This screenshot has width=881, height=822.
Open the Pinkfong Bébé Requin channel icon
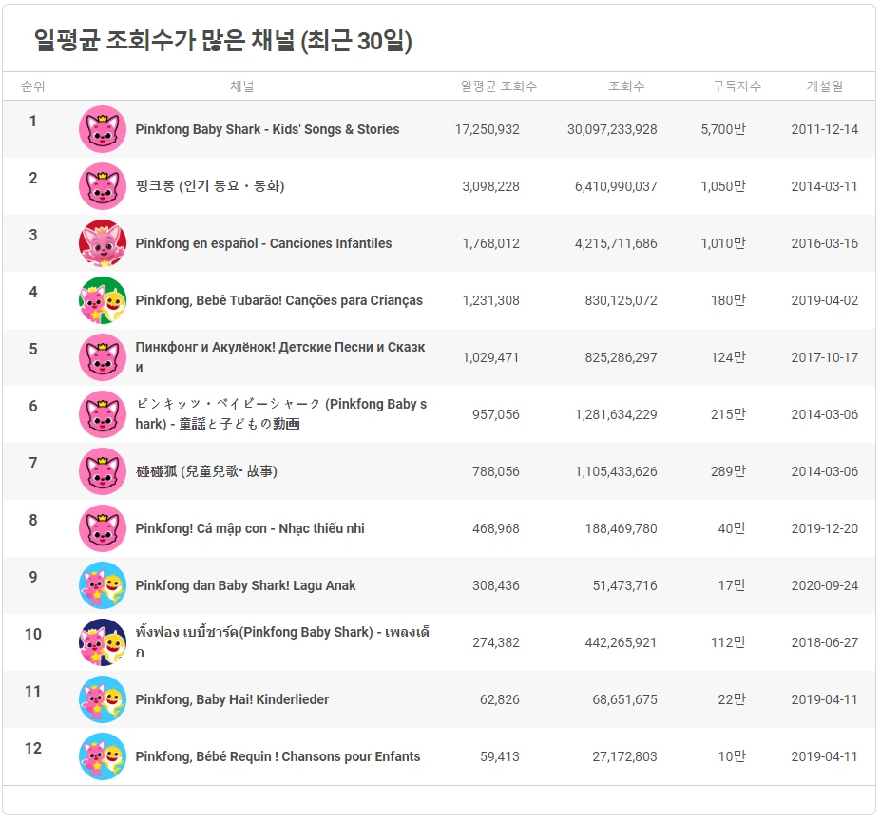pos(102,755)
